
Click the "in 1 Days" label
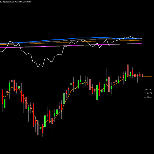click(148, 97)
